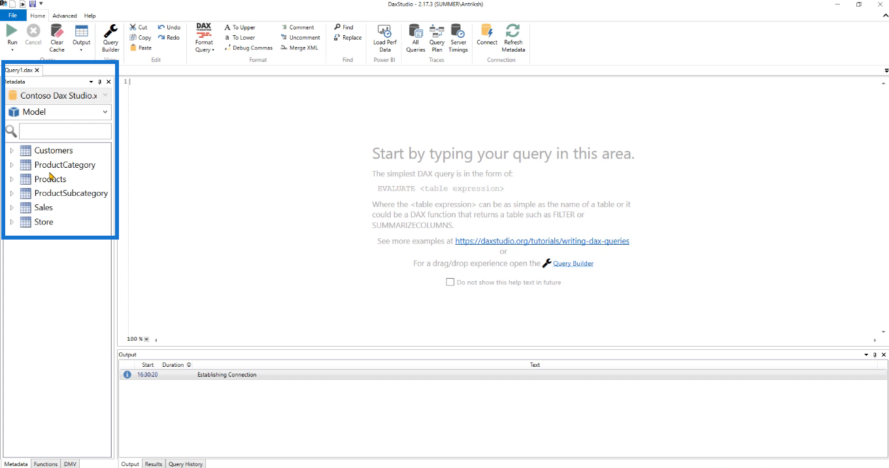
Task: Close the Query1.dax tab
Action: [x=37, y=70]
